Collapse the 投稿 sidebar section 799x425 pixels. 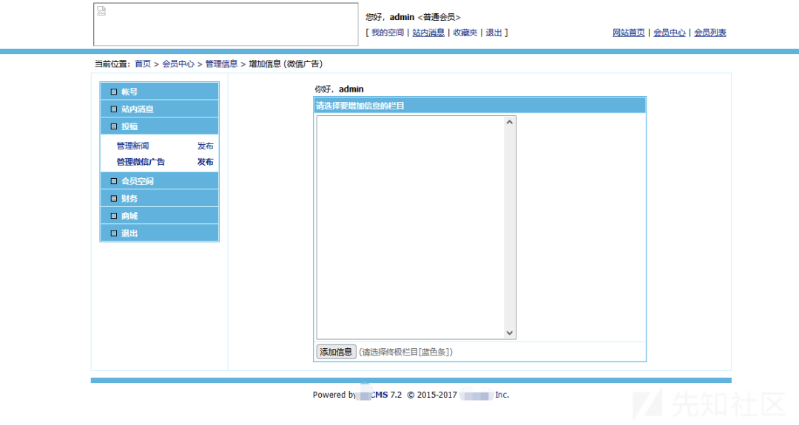tap(160, 126)
